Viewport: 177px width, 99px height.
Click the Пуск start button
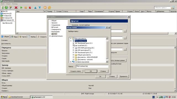coord(4,97)
